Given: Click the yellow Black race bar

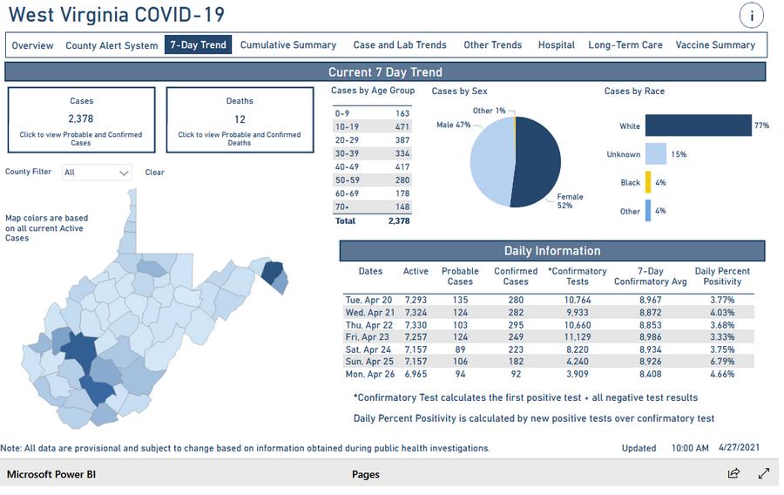Looking at the screenshot, I should (648, 182).
